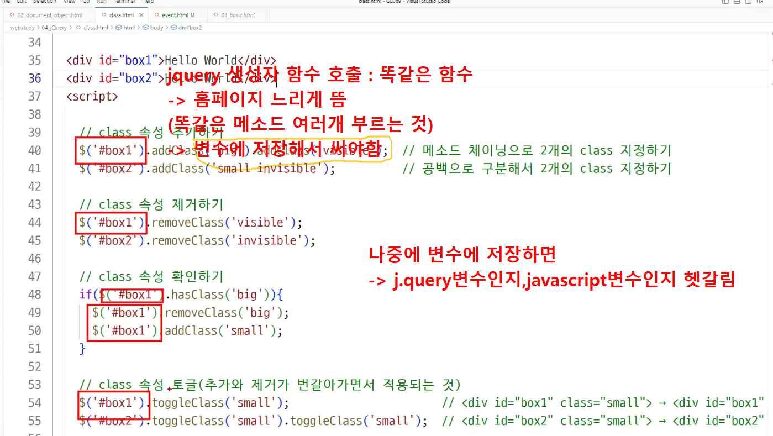
Task: Select line number 52 in the gutter
Action: (34, 367)
